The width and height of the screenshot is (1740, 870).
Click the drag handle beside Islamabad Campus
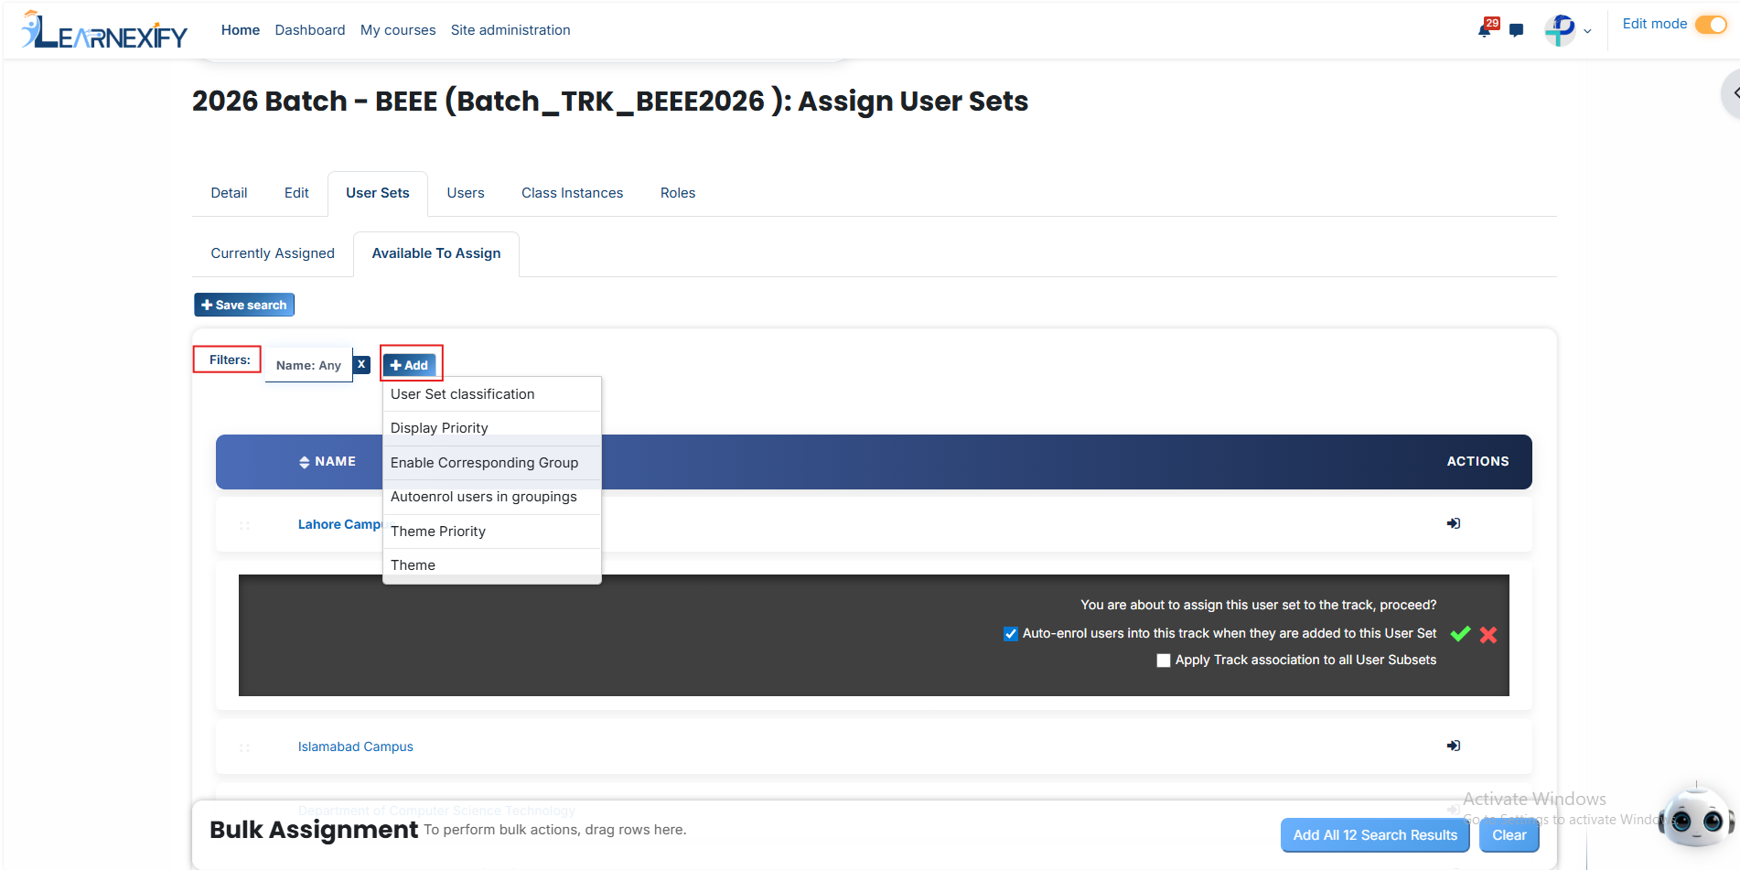(x=244, y=747)
